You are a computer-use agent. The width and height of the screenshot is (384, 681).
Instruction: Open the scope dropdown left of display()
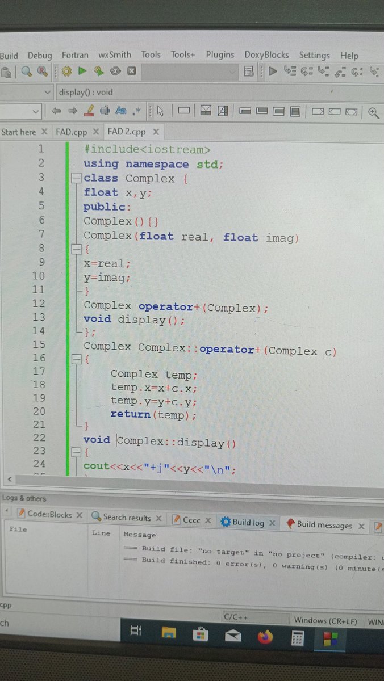pos(26,92)
